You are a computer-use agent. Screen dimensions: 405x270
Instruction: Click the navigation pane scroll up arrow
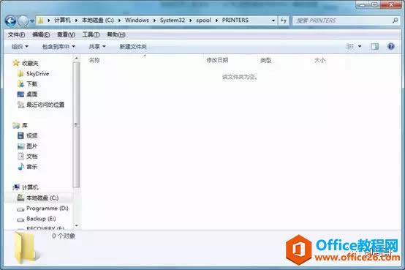coord(76,59)
